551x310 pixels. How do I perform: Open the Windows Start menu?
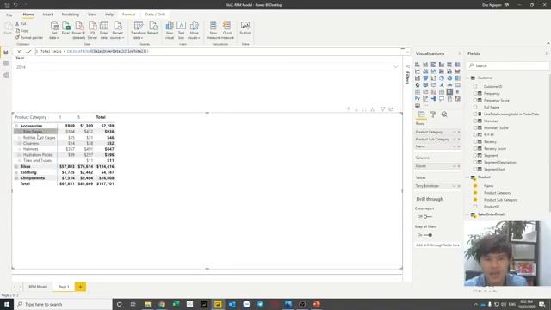[x=7, y=304]
